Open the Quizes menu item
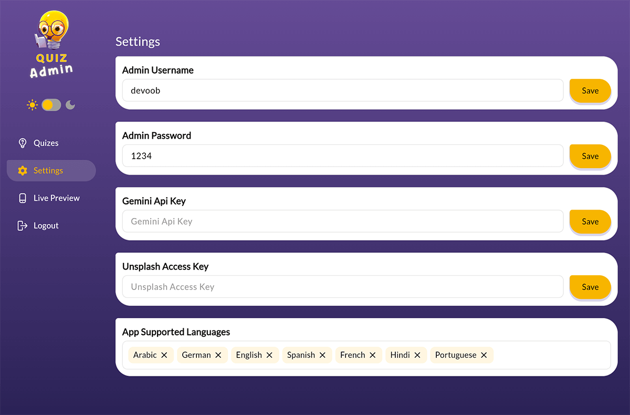 46,143
